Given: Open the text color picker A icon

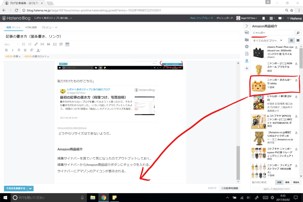Looking at the screenshot, I should [38, 50].
